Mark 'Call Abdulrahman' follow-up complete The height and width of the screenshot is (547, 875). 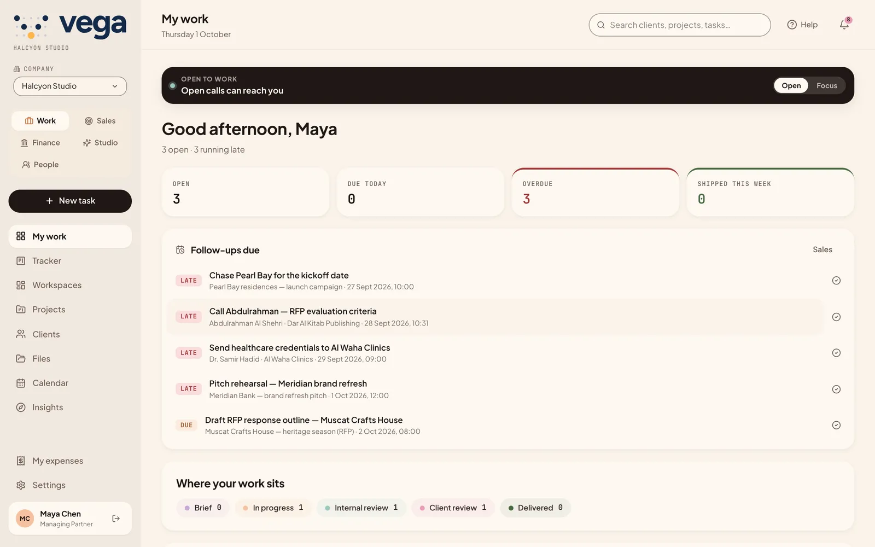tap(836, 317)
